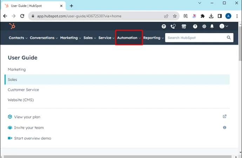Open the Chrome profile avatar

tap(228, 16)
